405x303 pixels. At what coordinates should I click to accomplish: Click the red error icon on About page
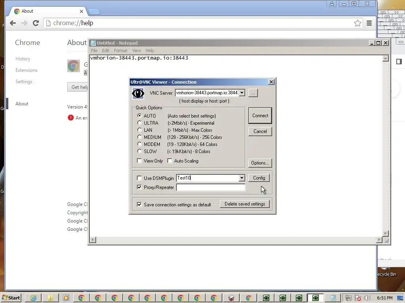pyautogui.click(x=70, y=118)
